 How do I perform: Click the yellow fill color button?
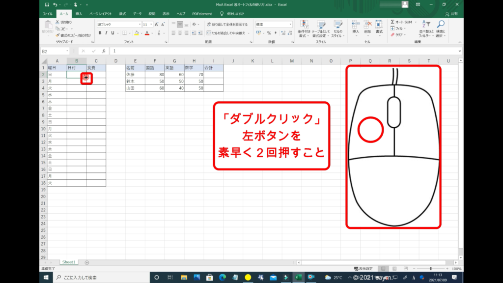click(x=138, y=33)
